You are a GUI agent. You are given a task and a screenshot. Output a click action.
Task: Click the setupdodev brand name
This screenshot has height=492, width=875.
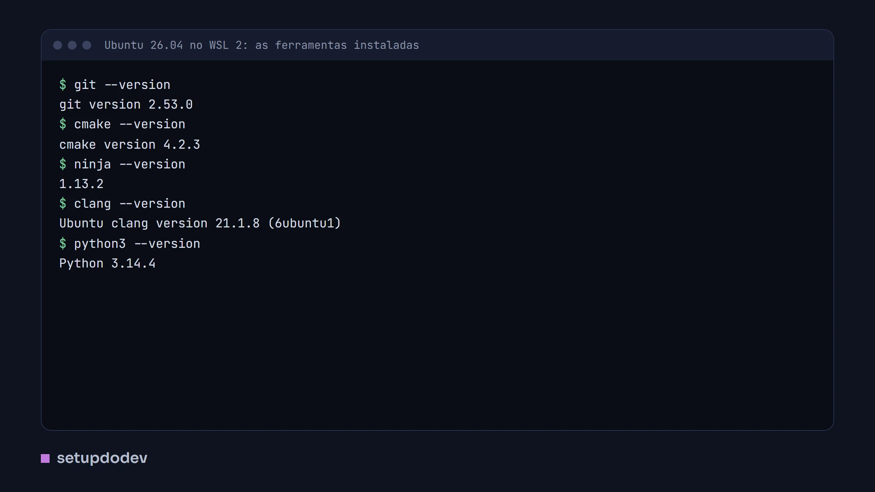tap(102, 458)
